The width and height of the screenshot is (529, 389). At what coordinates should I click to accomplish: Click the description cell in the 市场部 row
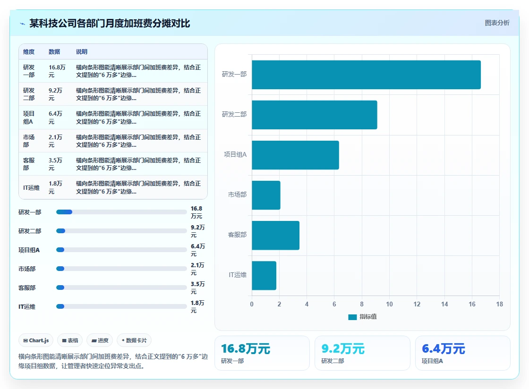(138, 141)
